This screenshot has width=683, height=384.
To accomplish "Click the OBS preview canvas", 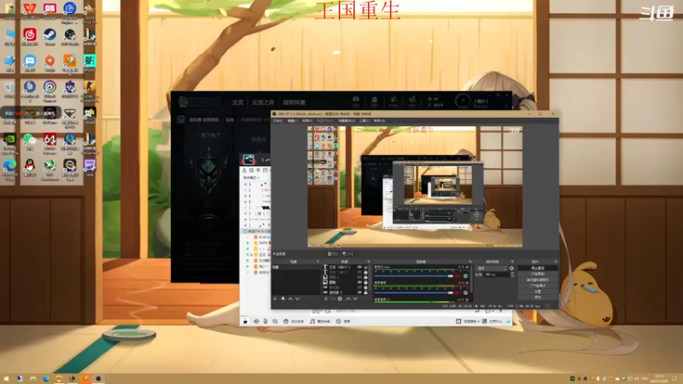I will click(x=415, y=187).
